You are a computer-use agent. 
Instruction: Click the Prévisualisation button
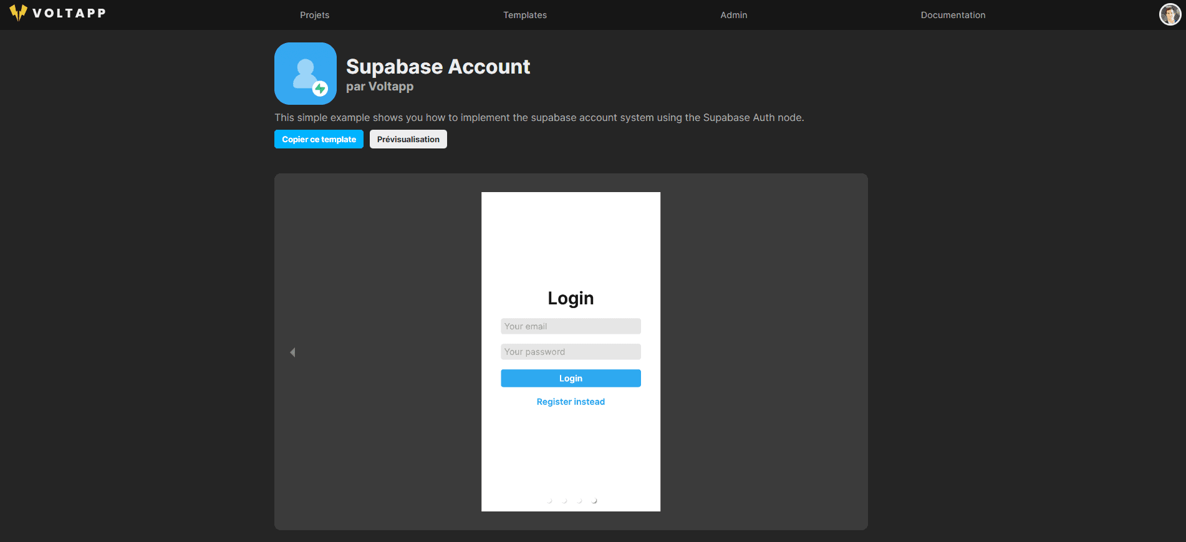pos(408,139)
